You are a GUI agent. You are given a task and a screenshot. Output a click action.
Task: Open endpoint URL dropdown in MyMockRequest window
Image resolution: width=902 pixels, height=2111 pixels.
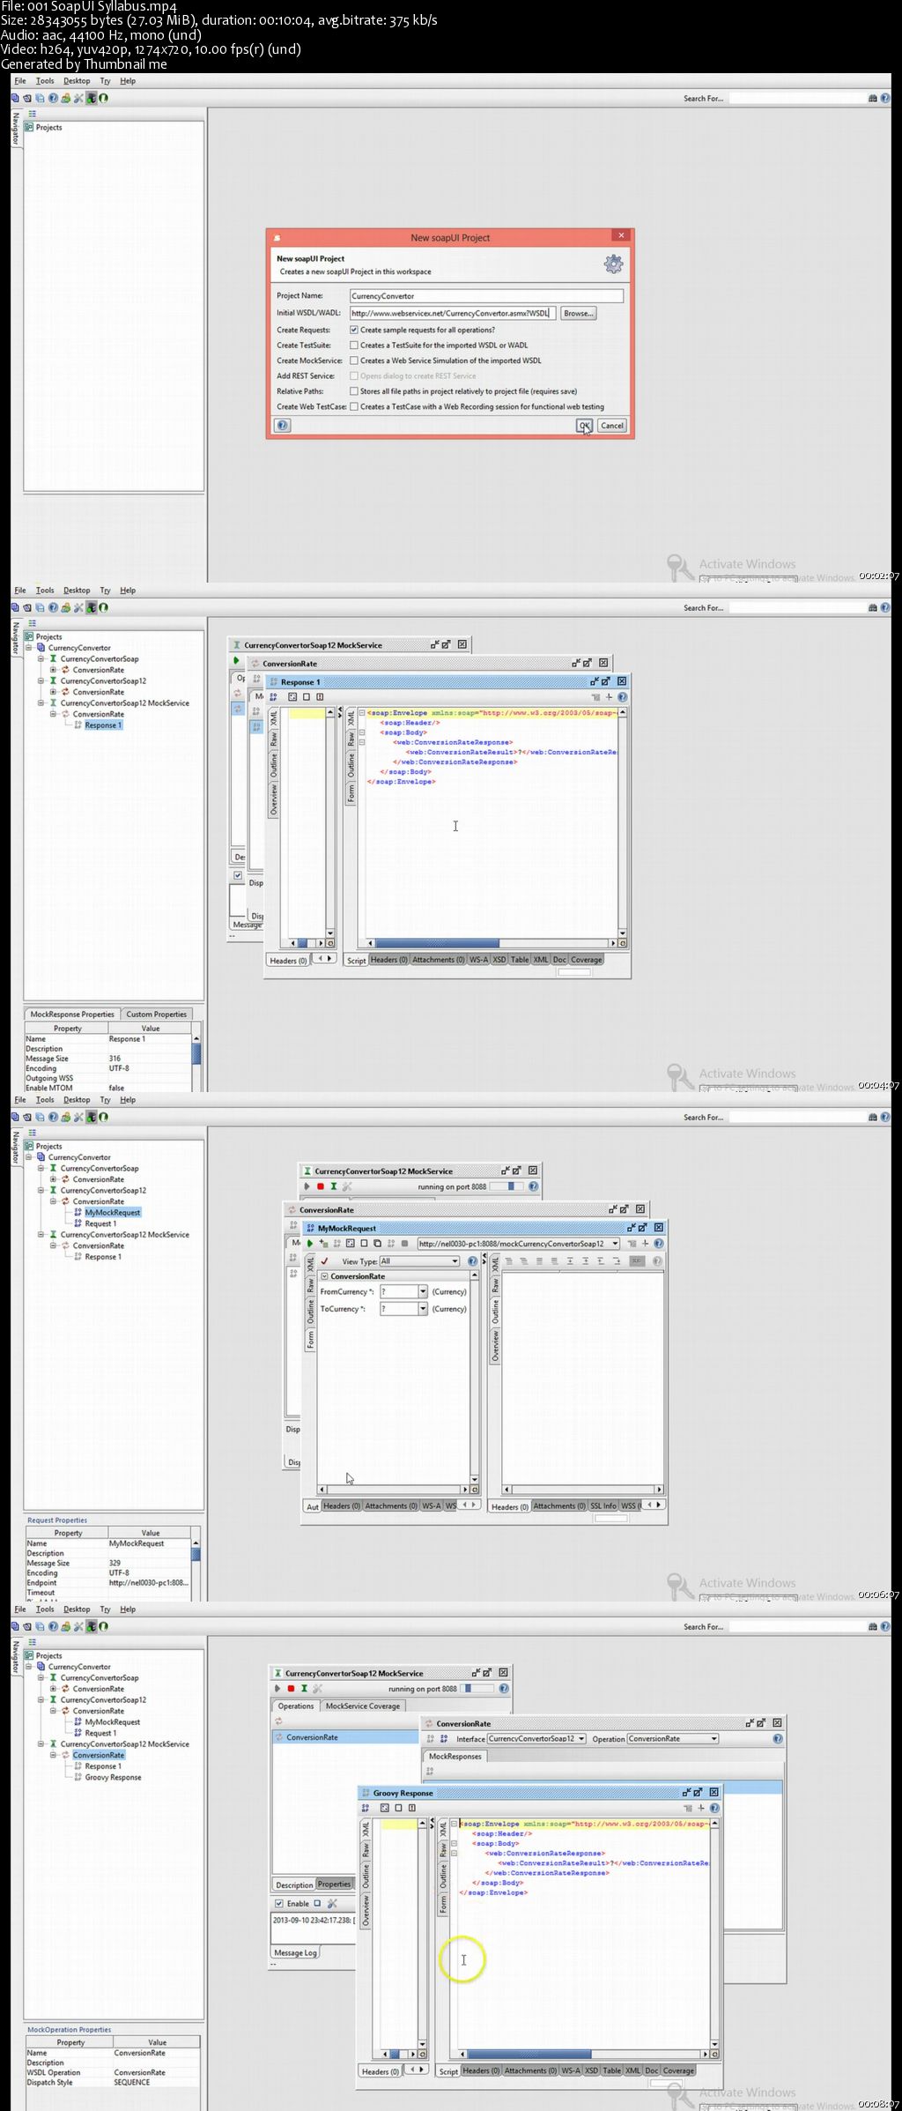point(615,1244)
